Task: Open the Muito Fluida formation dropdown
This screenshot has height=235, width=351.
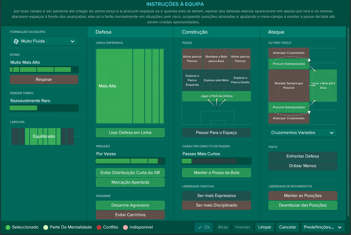Action: click(44, 41)
